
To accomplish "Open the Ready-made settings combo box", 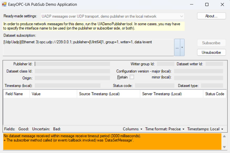I will [112, 16].
